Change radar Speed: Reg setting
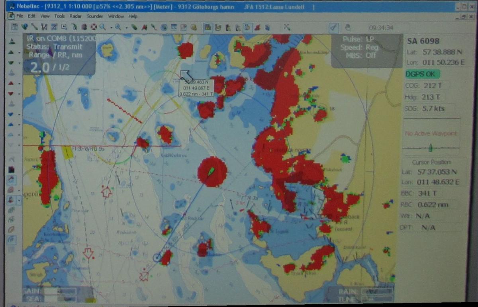Image resolution: width=478 pixels, height=307 pixels. pos(360,47)
